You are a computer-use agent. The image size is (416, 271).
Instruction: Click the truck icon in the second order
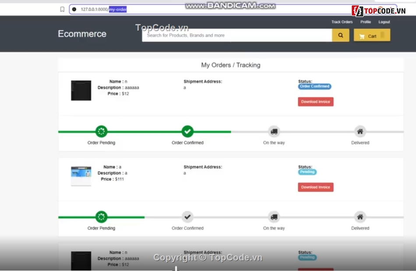(274, 217)
